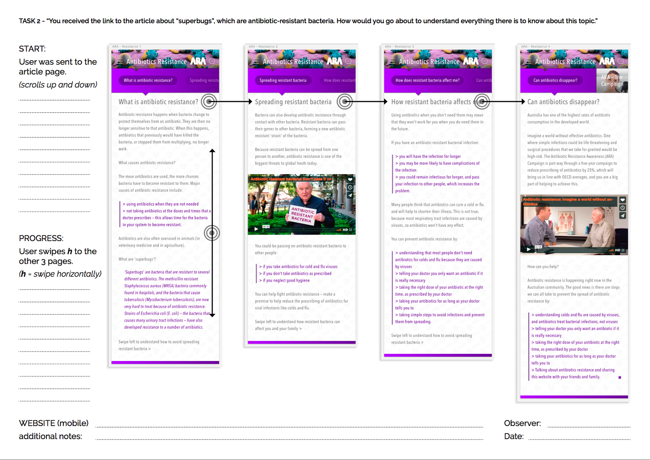
Task: Click share icon on 'imagine a world' video
Action: point(623,215)
